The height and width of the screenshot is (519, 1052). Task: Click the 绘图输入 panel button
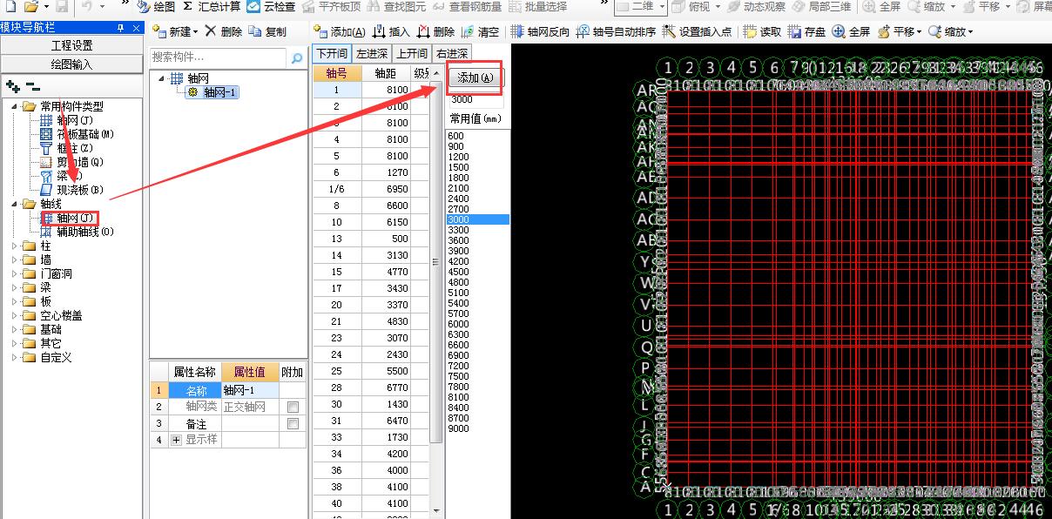(x=71, y=64)
